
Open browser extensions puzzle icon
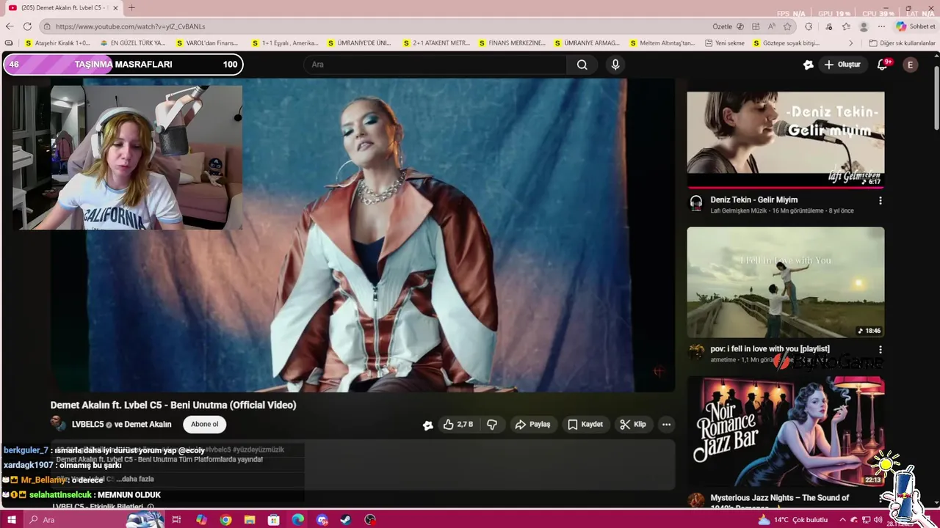(809, 26)
